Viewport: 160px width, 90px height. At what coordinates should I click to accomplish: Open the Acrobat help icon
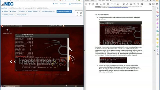pyautogui.click(x=147, y=0)
